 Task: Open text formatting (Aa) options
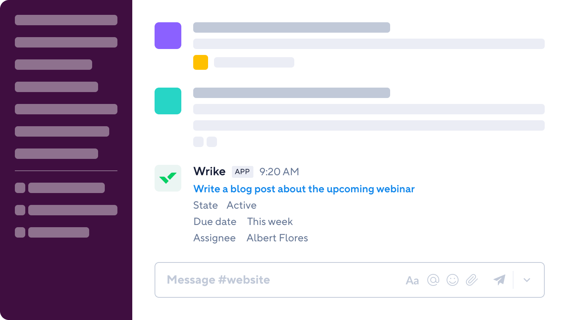pos(412,280)
